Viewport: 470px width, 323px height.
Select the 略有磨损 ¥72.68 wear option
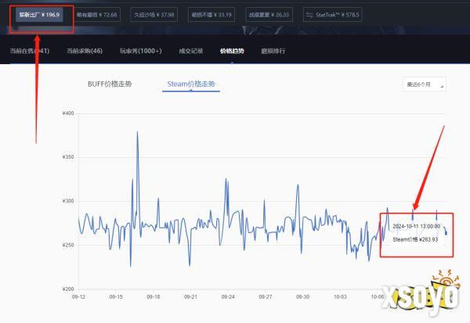point(97,15)
